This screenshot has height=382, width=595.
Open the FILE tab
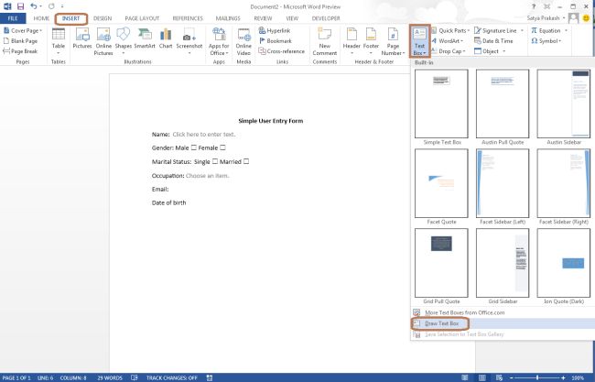coord(13,18)
